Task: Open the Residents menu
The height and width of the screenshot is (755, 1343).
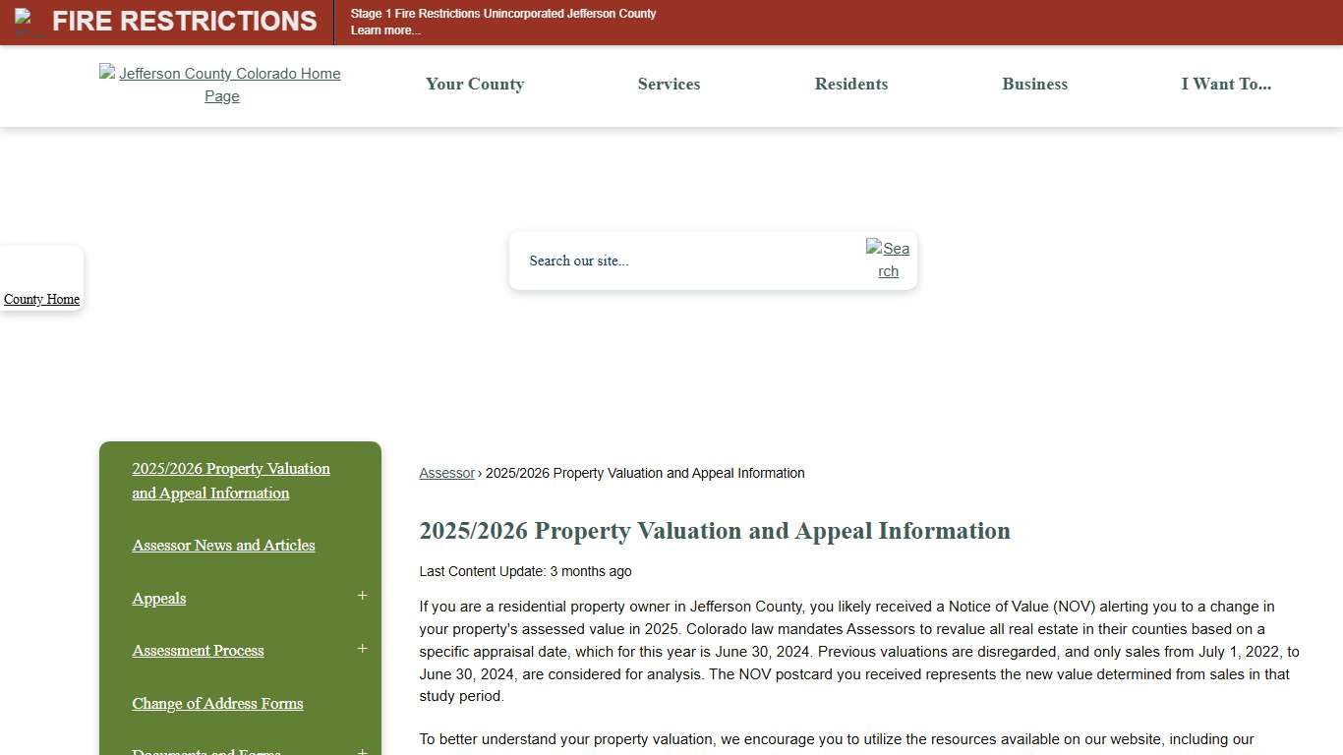Action: coord(851,85)
